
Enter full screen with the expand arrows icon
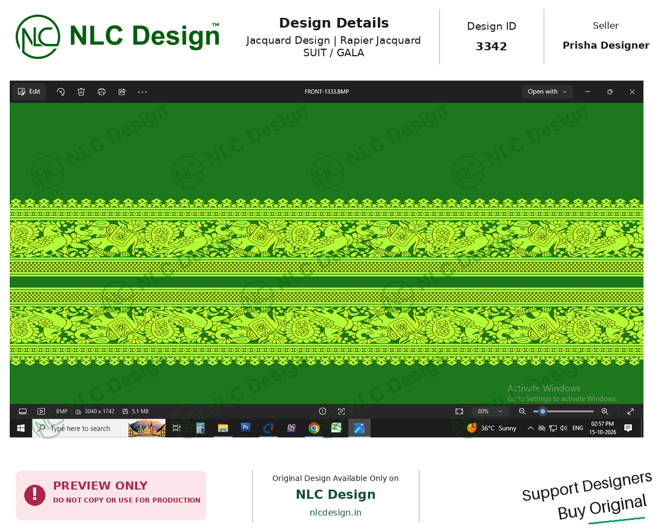[x=630, y=412]
